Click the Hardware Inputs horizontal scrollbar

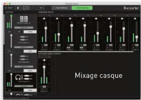pos(86,52)
